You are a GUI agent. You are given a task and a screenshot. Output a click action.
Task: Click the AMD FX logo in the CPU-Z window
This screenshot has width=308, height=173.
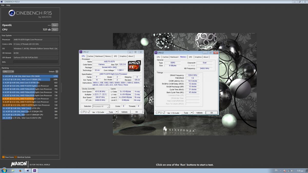click(134, 66)
